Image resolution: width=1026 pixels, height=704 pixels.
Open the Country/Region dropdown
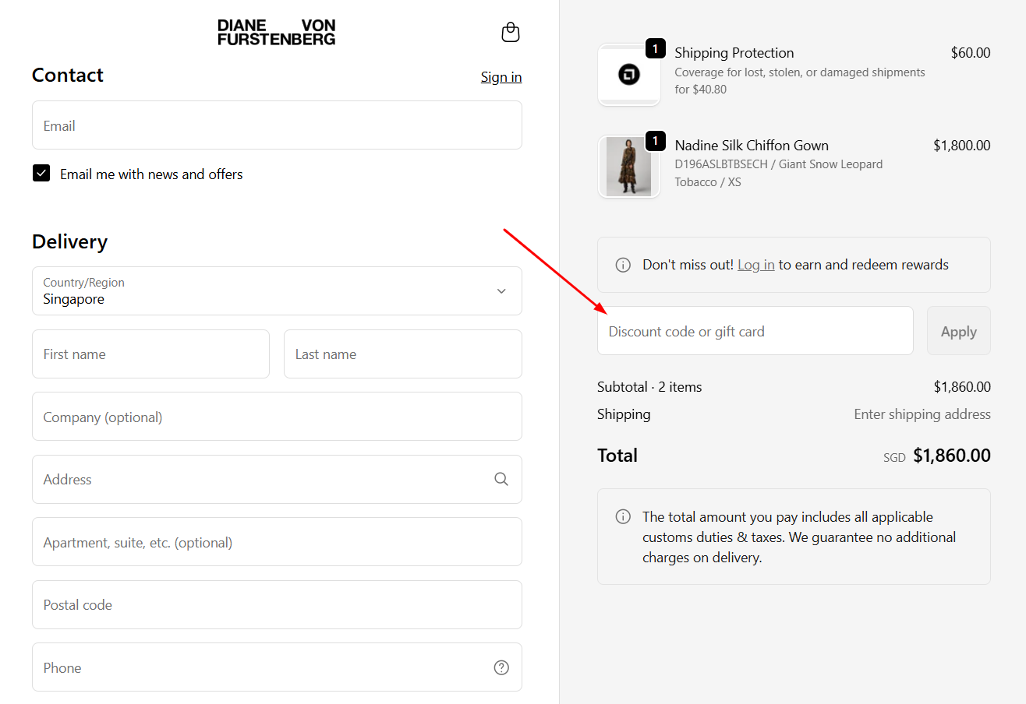pos(277,291)
